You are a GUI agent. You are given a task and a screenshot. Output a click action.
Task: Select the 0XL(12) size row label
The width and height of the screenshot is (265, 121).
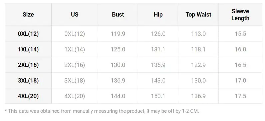(28, 34)
